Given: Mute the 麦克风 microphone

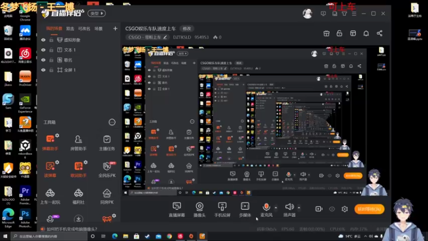Looking at the screenshot, I should pos(266,209).
